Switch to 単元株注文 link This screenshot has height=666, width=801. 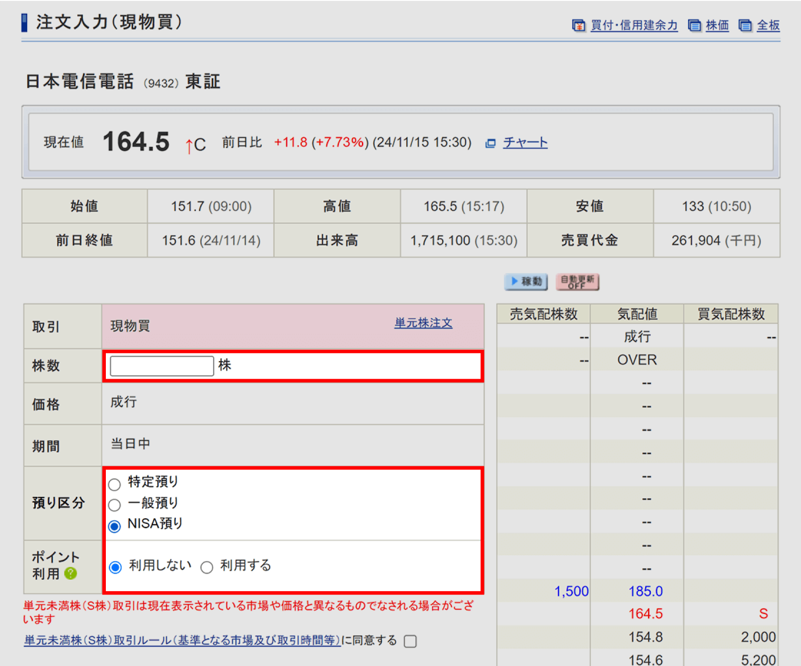click(x=423, y=323)
